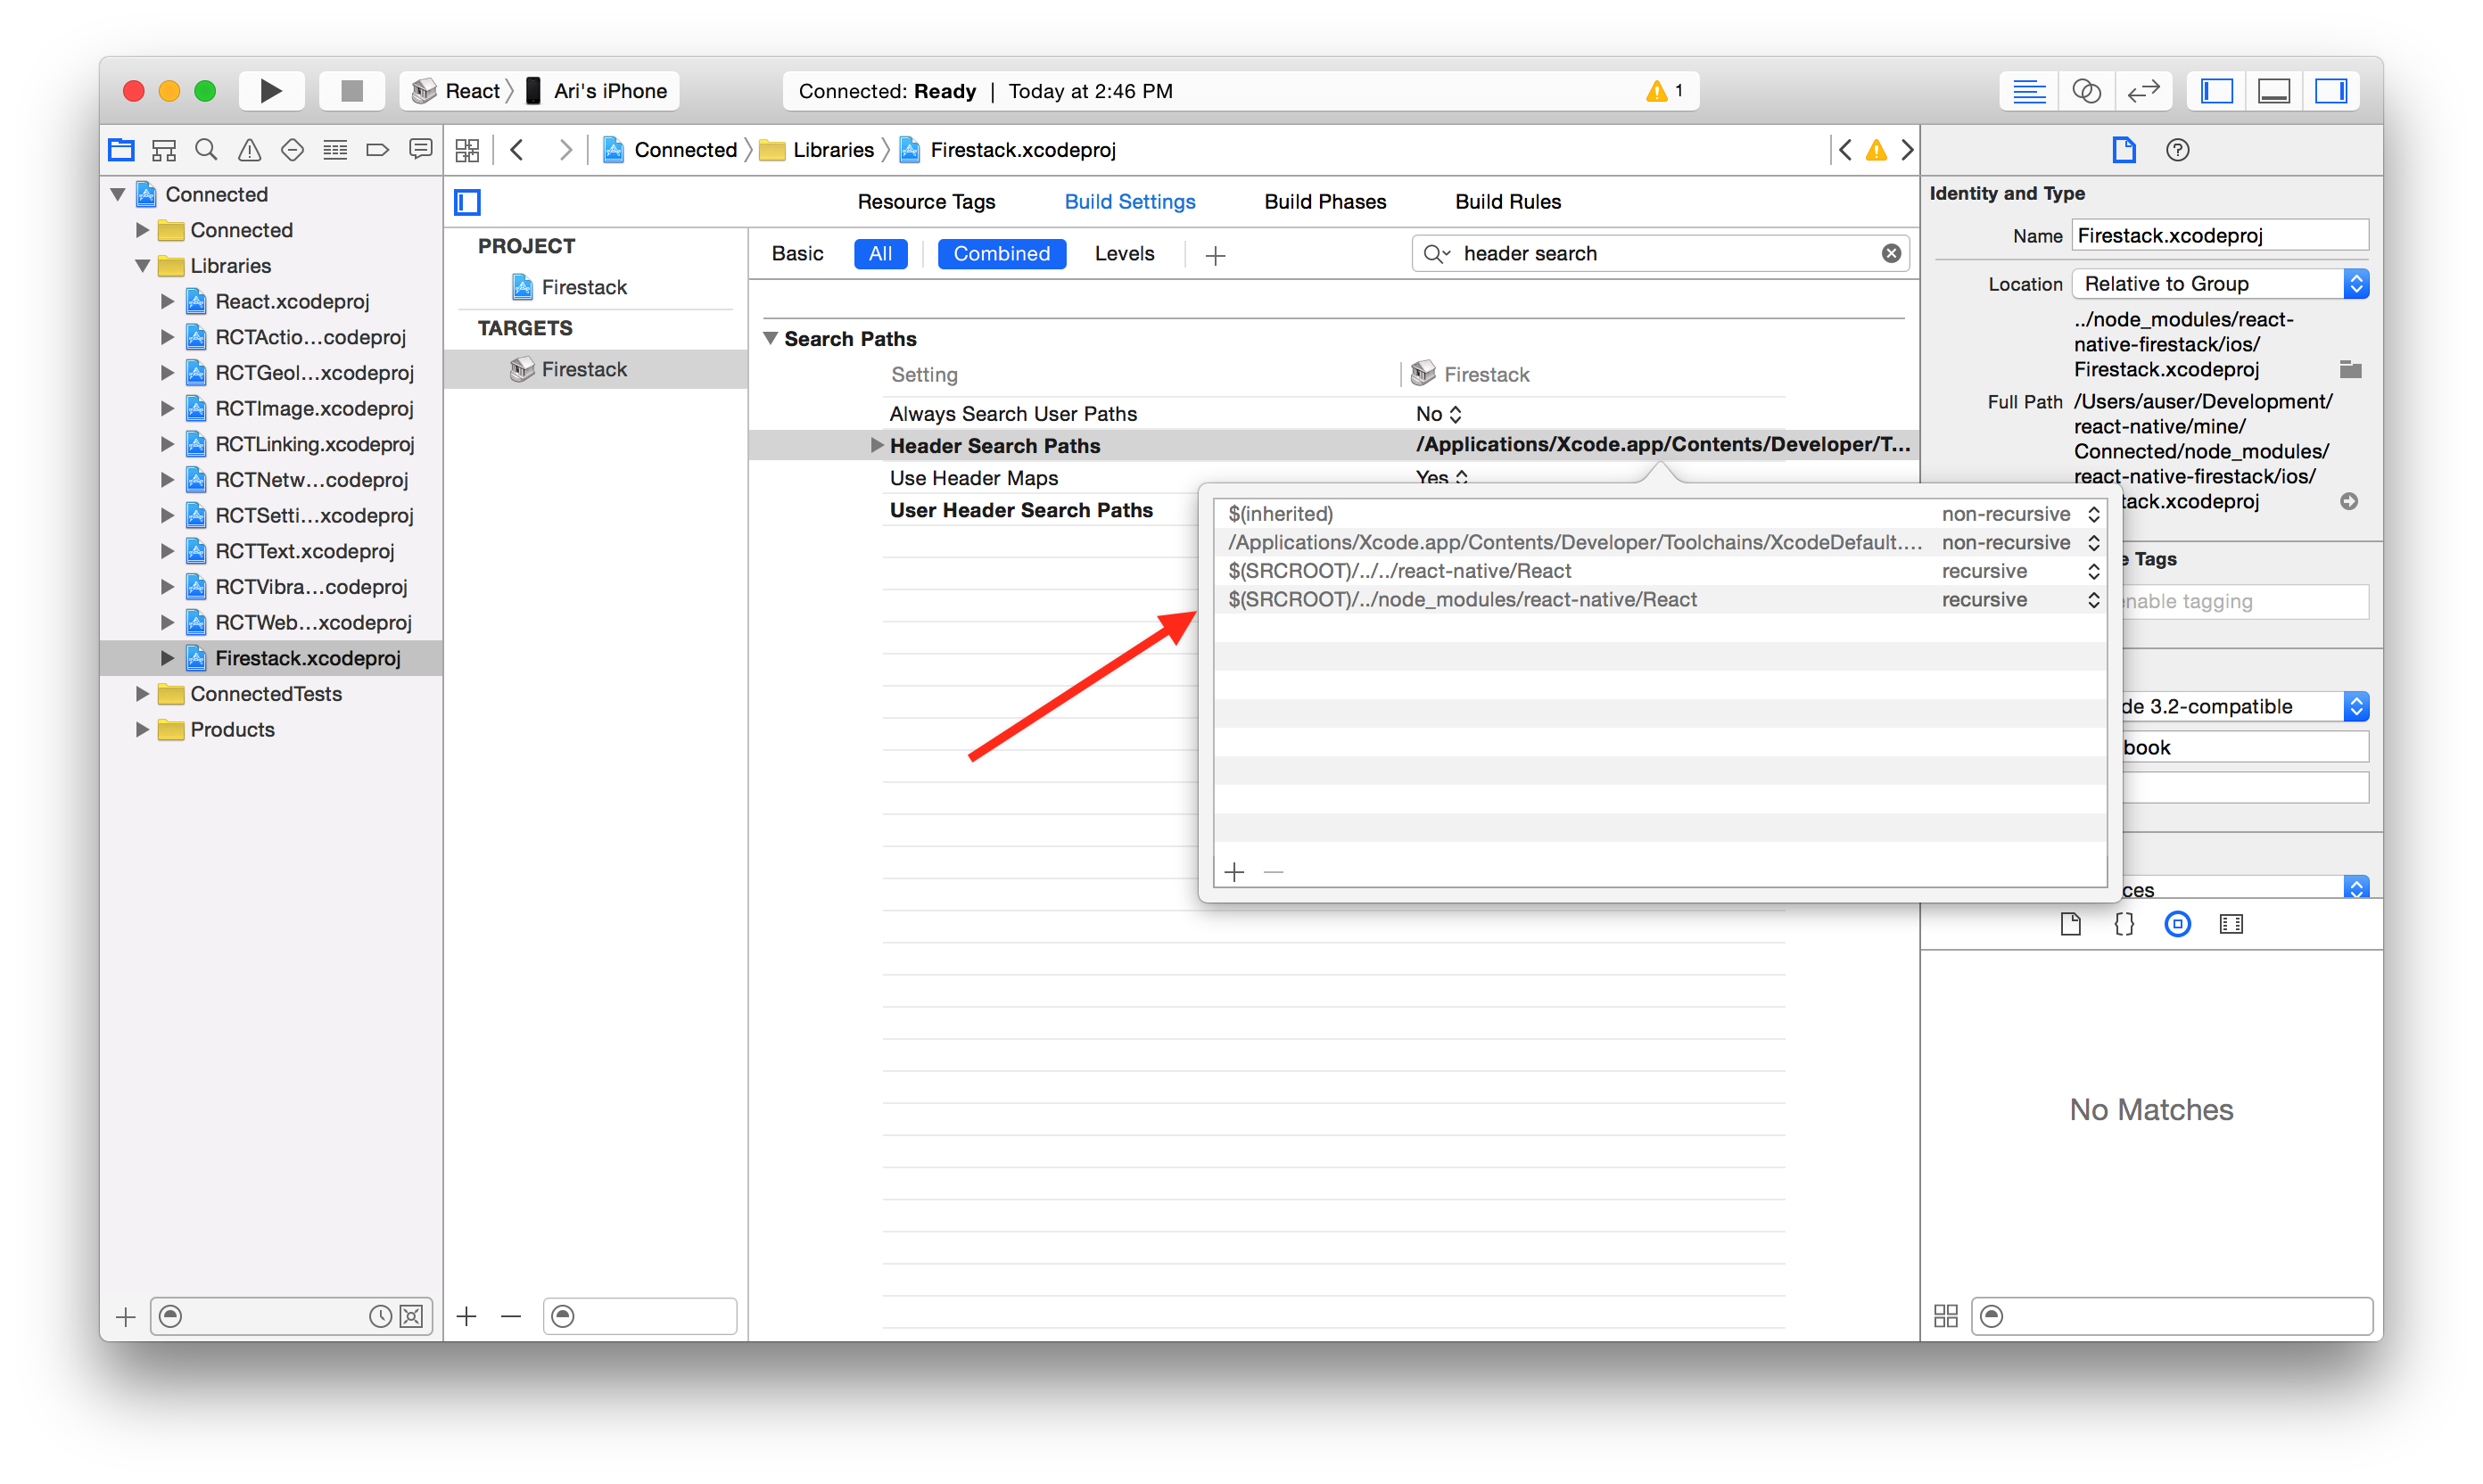Select the Levels view option
The width and height of the screenshot is (2483, 1484).
coord(1124,253)
